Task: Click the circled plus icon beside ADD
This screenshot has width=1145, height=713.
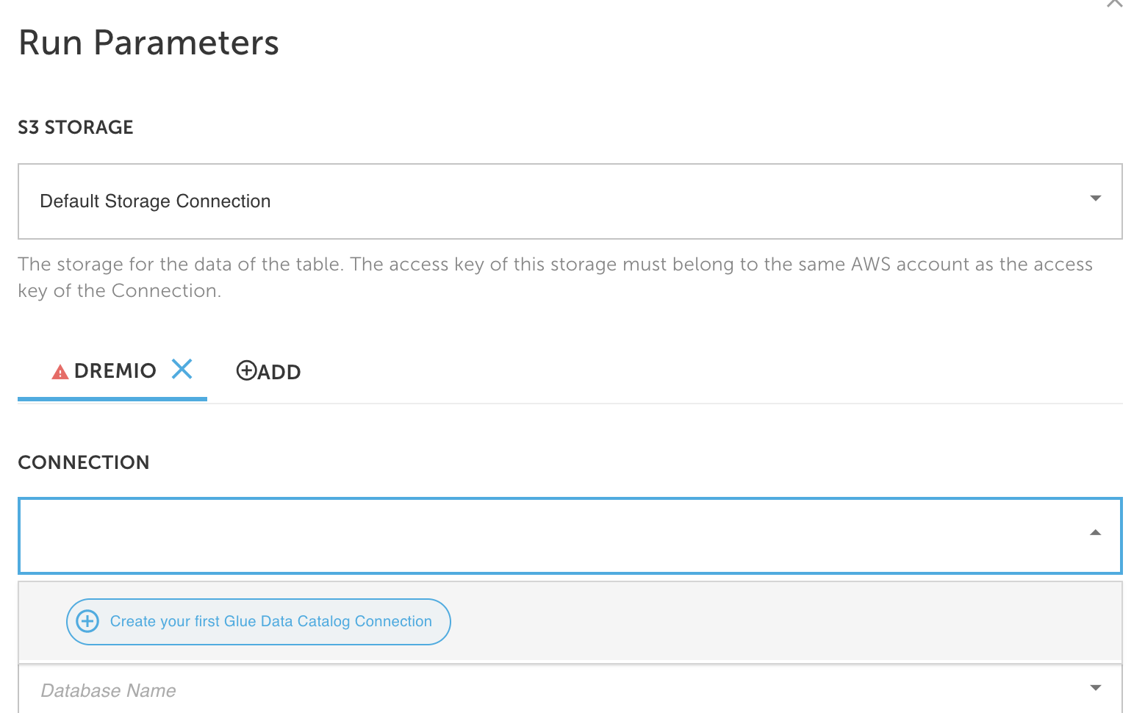Action: [x=246, y=370]
